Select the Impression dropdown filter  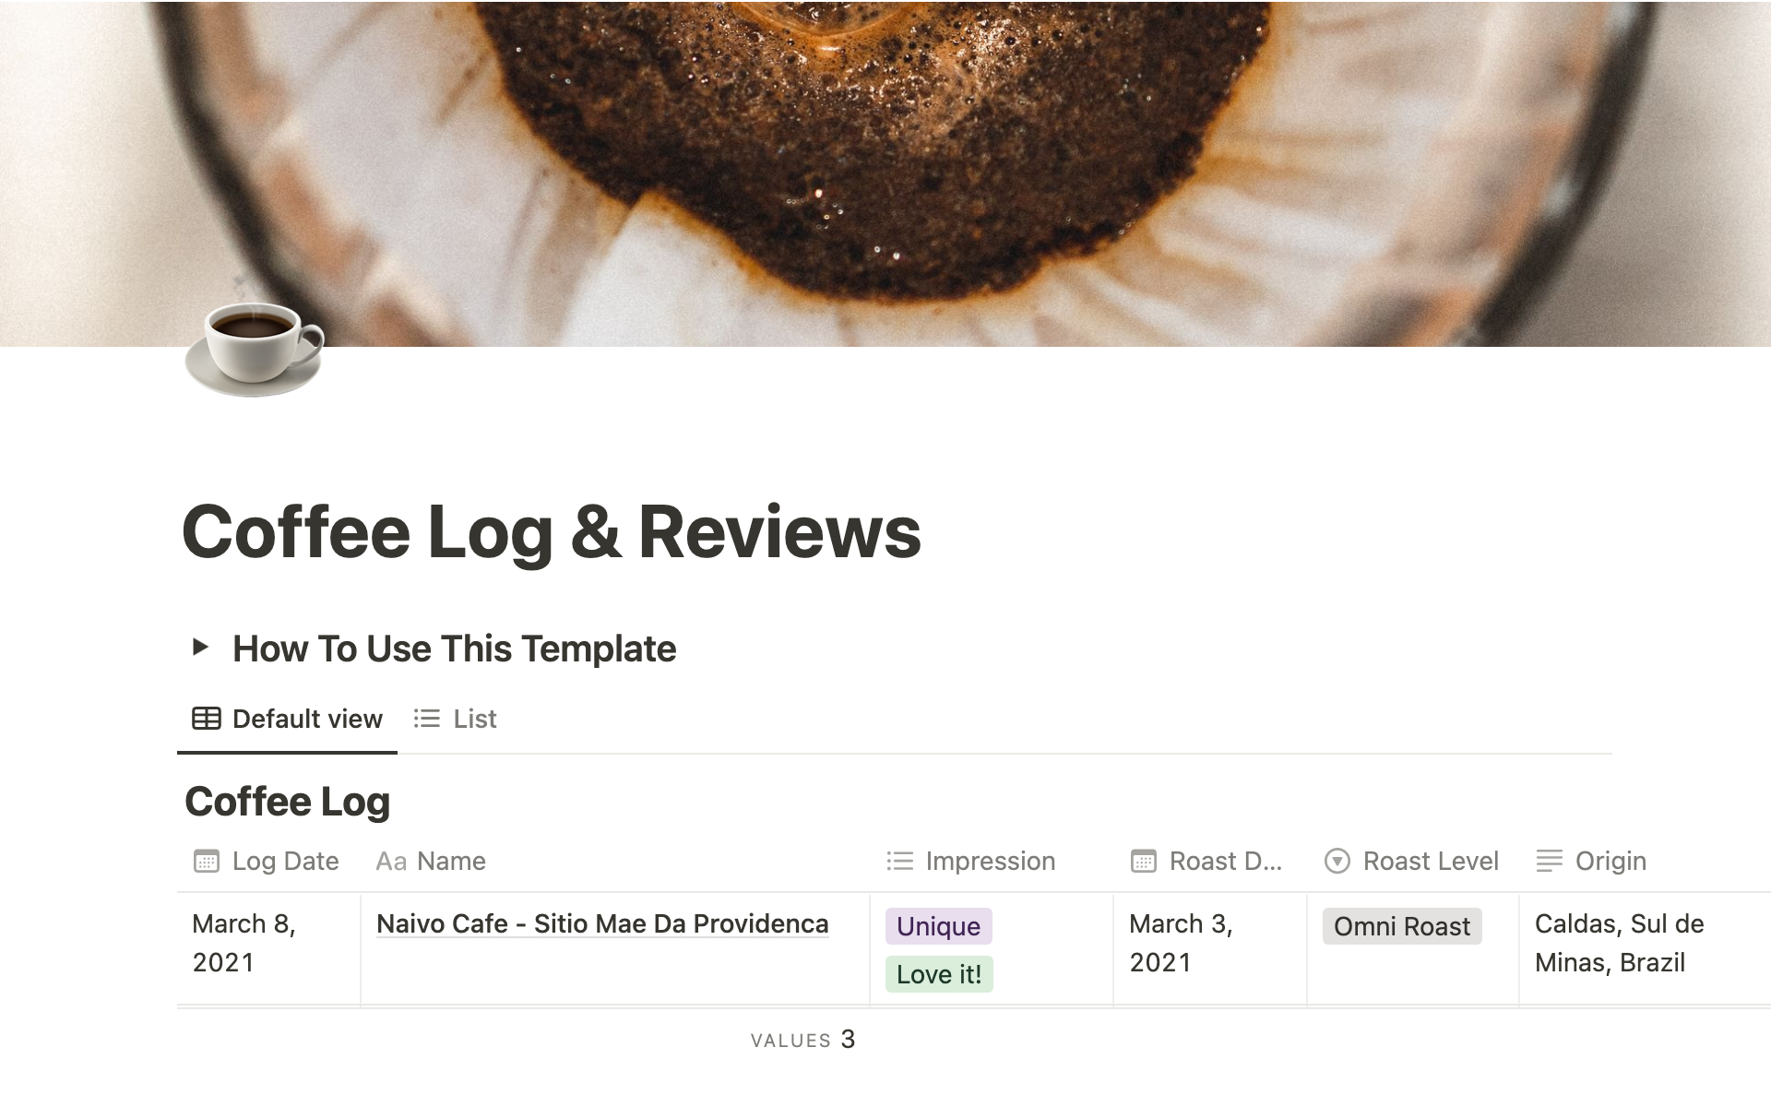pyautogui.click(x=971, y=858)
